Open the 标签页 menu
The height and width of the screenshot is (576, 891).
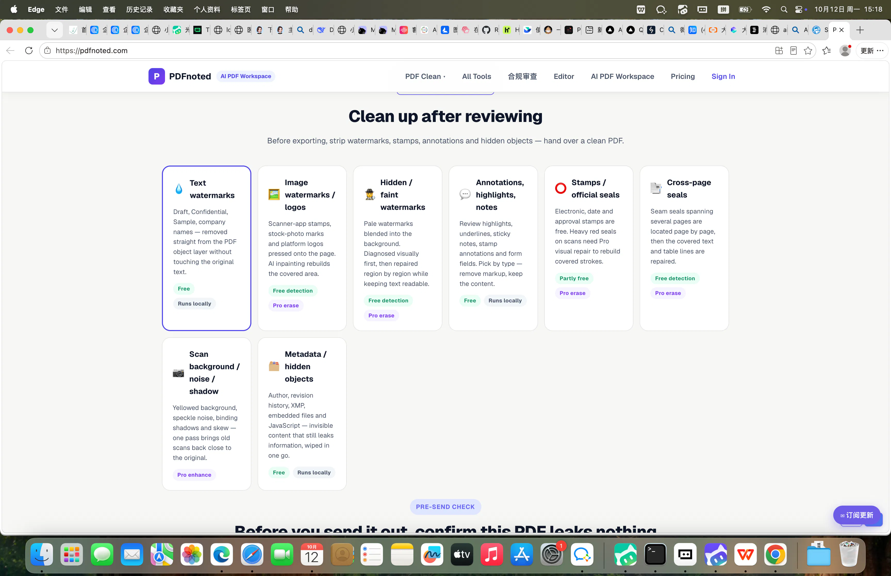click(x=241, y=9)
